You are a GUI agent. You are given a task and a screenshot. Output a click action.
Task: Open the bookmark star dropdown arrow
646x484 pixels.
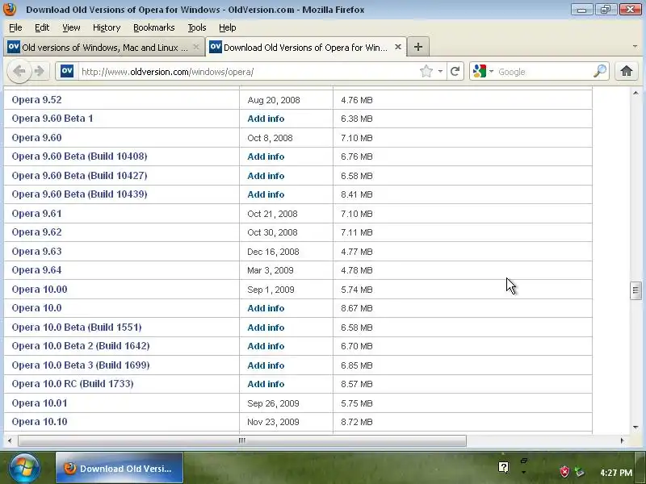(440, 72)
